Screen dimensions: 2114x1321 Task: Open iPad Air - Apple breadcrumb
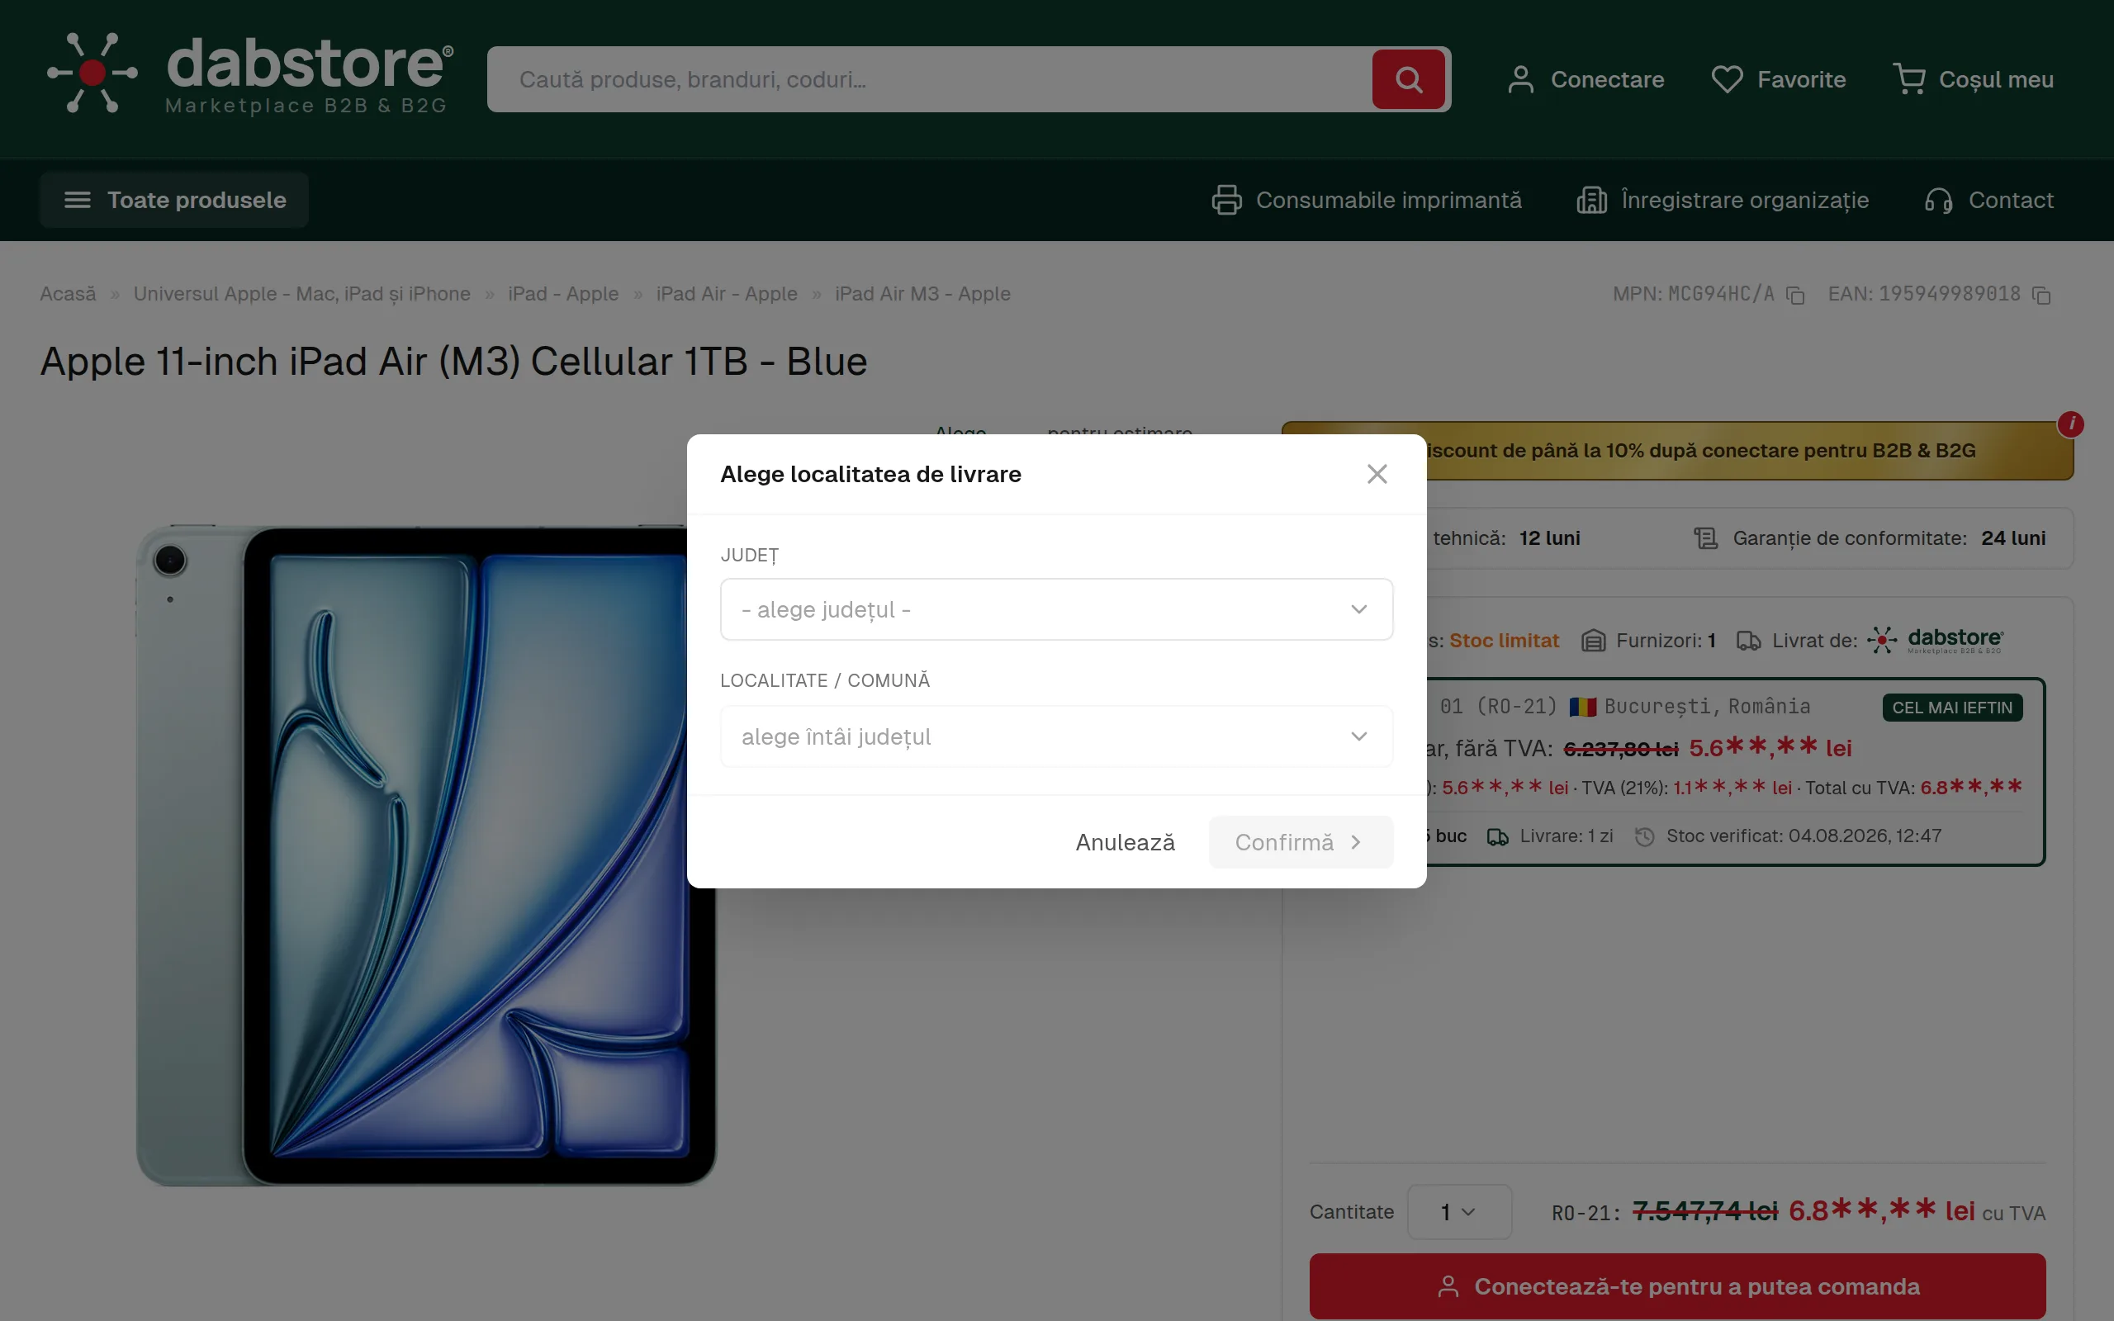point(727,294)
